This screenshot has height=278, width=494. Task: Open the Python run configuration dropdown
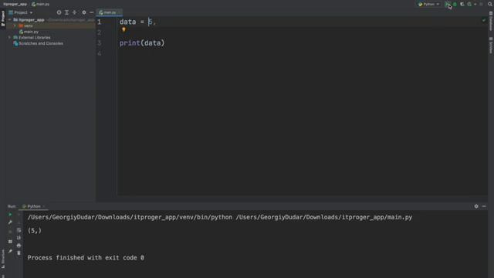click(x=428, y=4)
